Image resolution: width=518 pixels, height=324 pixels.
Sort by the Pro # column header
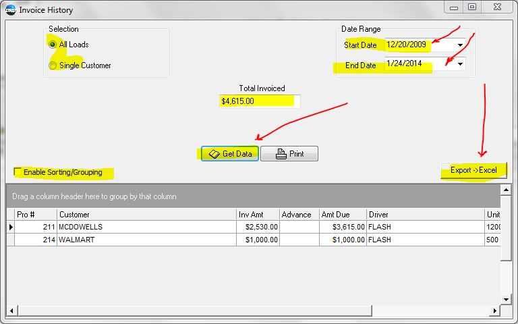tap(35, 215)
